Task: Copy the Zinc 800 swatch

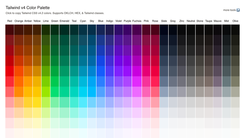Action: [182, 50]
